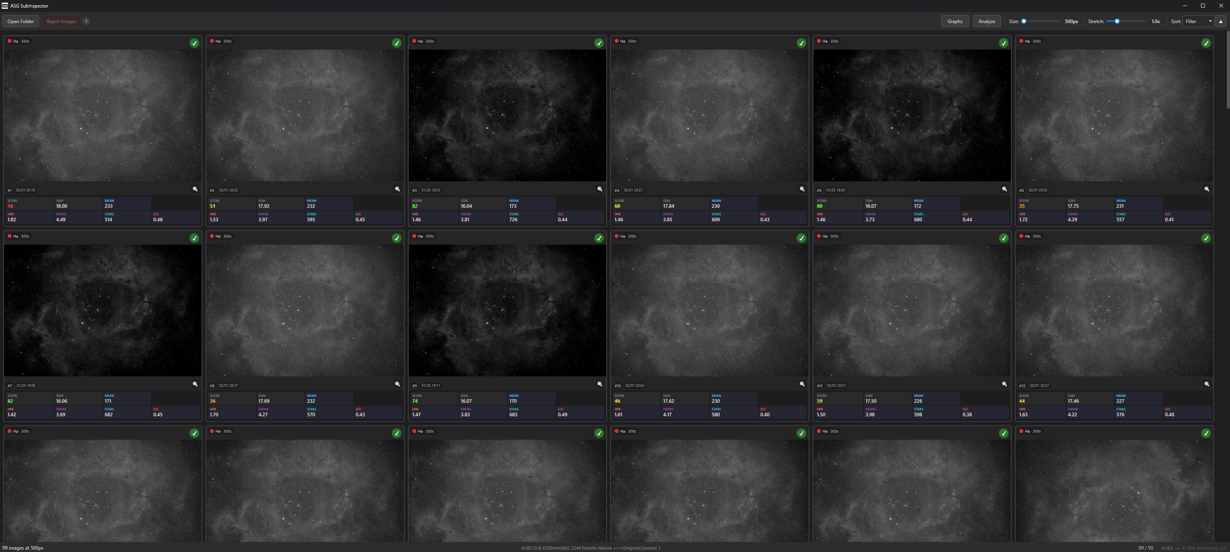Toggle accept checkmark on image #11

pyautogui.click(x=1004, y=238)
